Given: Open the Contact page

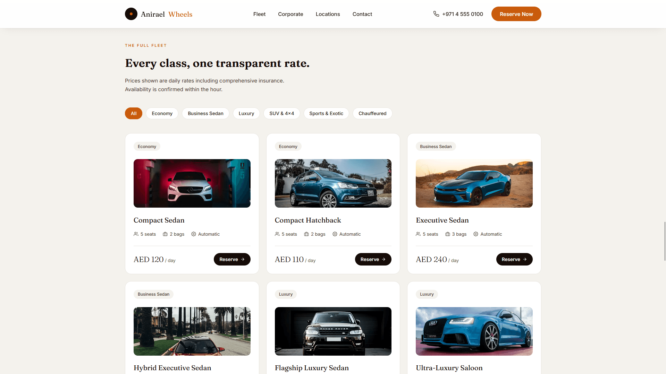Looking at the screenshot, I should pyautogui.click(x=362, y=14).
